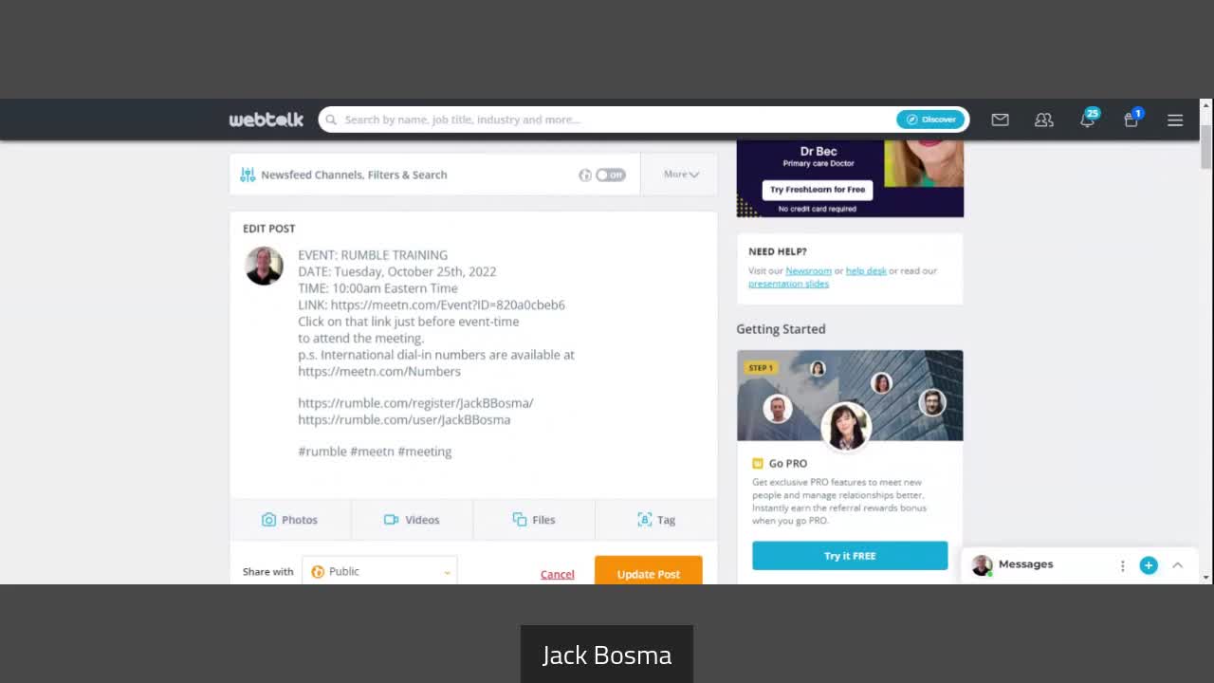The image size is (1214, 683).
Task: Expand the Messages panel chevron
Action: [x=1177, y=565]
